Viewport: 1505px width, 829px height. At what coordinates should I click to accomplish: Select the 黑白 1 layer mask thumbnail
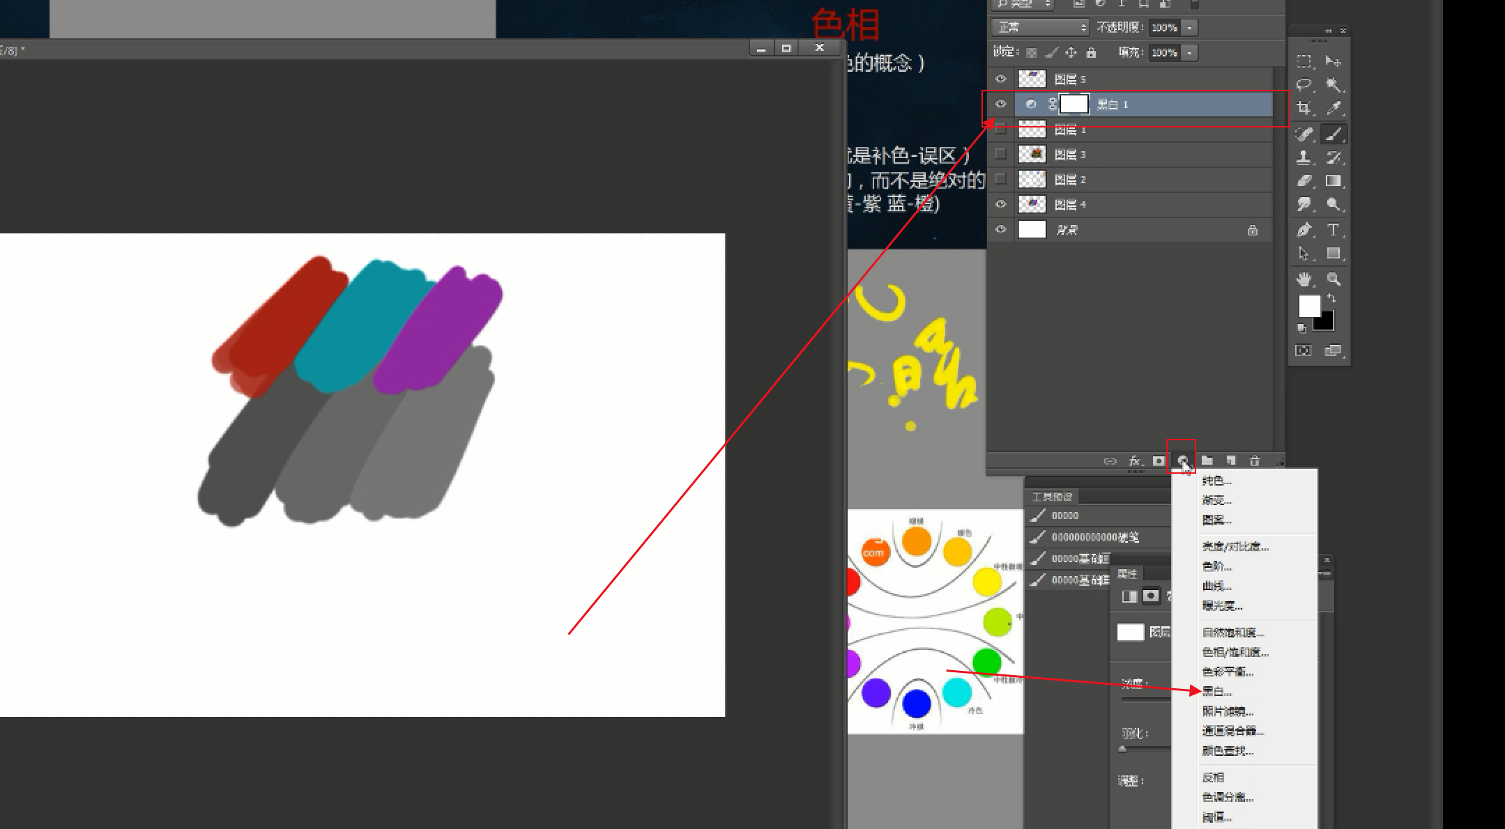(1074, 104)
